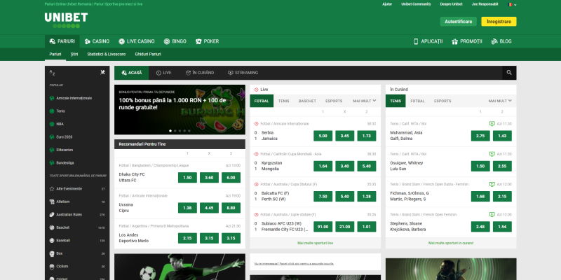Click the pin icon in sidebar header
This screenshot has height=280, width=561.
(x=102, y=73)
